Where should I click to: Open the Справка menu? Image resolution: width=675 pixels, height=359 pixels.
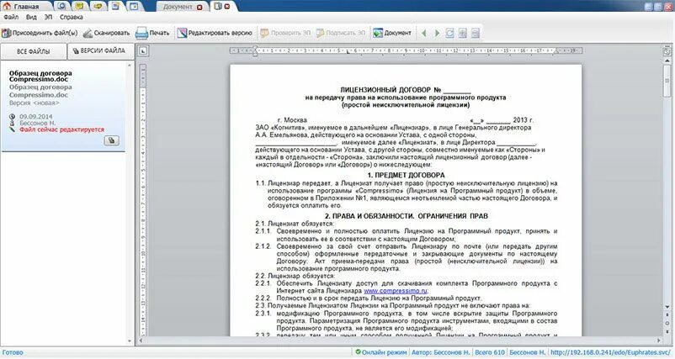point(71,17)
